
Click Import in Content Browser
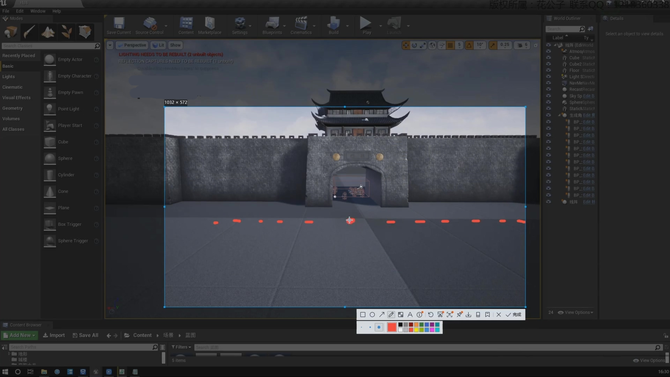54,335
